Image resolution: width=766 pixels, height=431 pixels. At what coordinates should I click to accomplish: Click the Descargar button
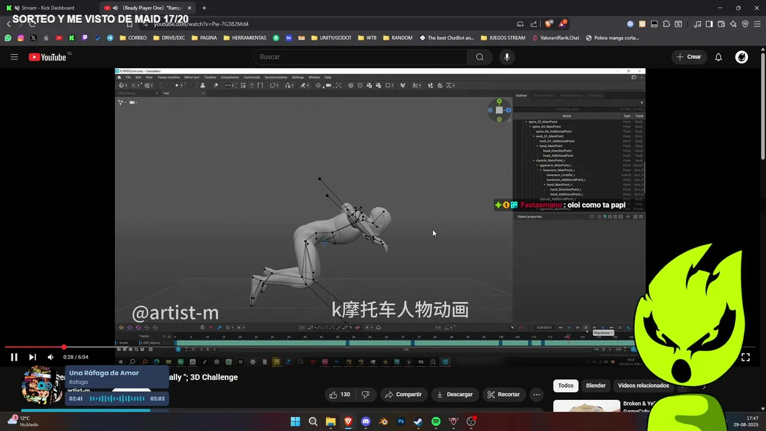pyautogui.click(x=455, y=394)
